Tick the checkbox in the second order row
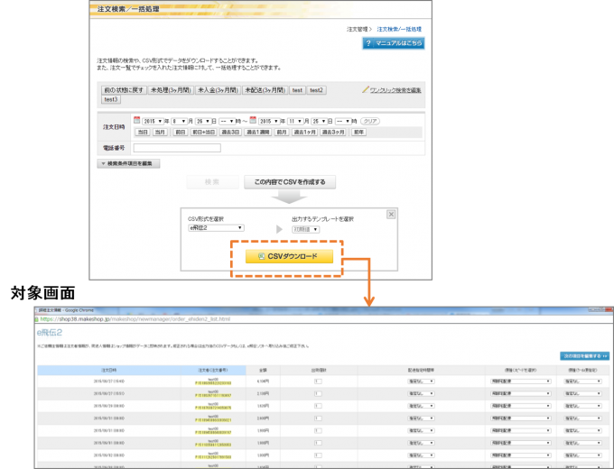 coord(318,394)
